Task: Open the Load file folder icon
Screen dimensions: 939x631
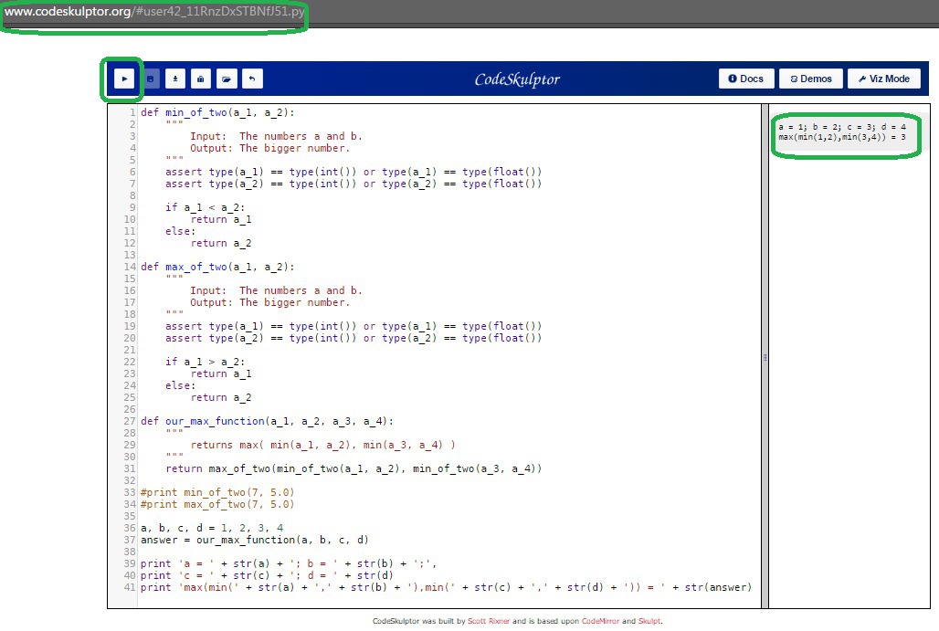Action: [x=226, y=79]
